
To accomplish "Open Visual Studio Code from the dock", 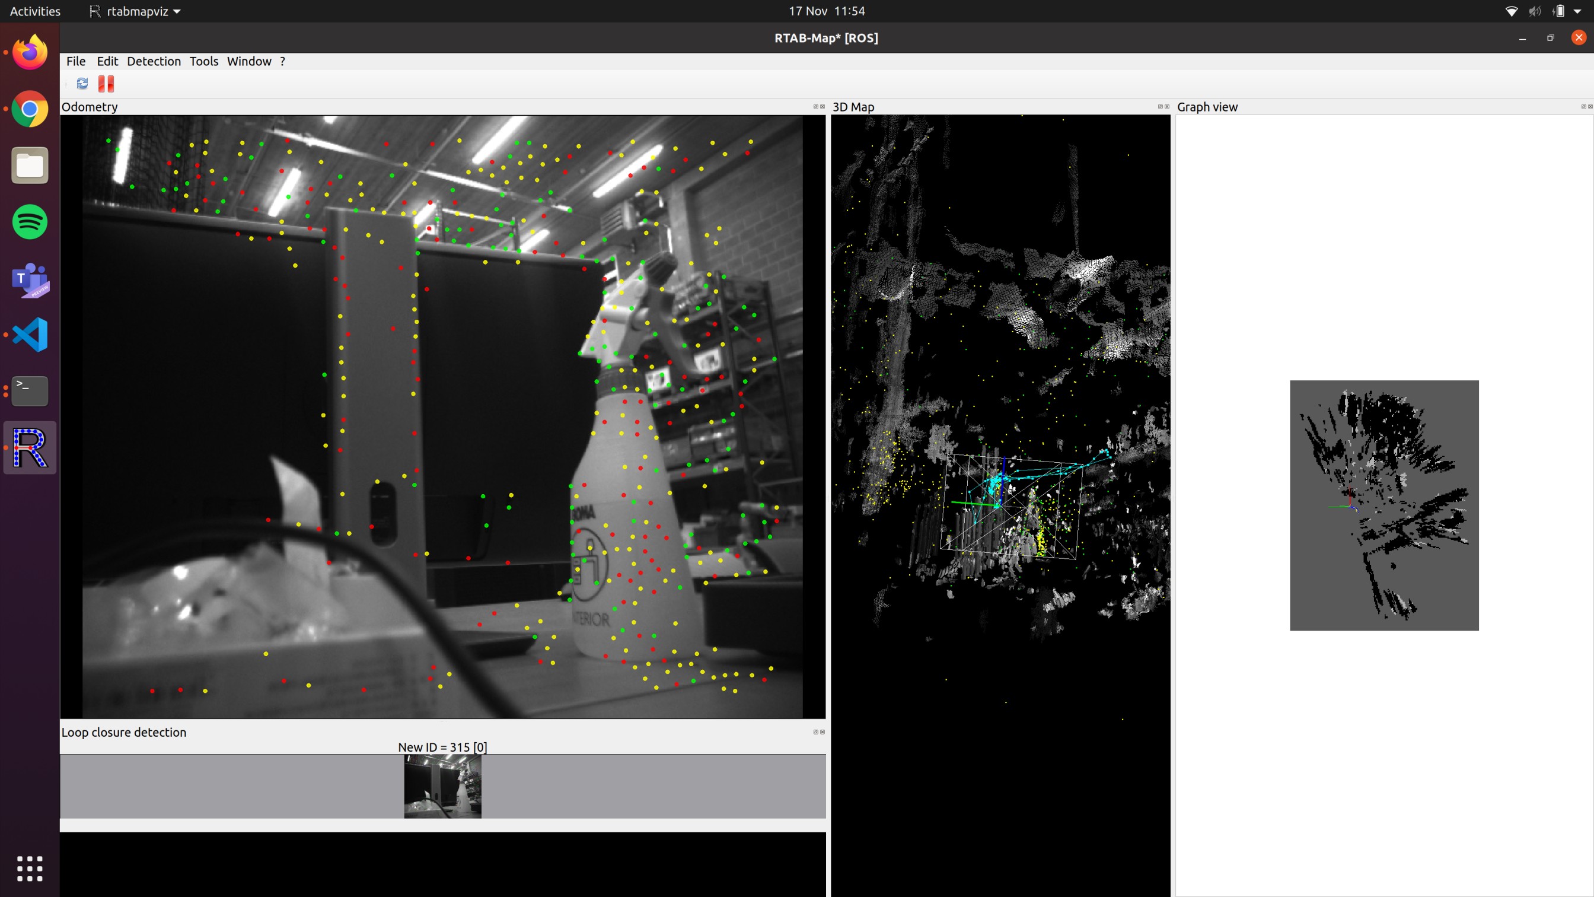I will click(x=30, y=334).
